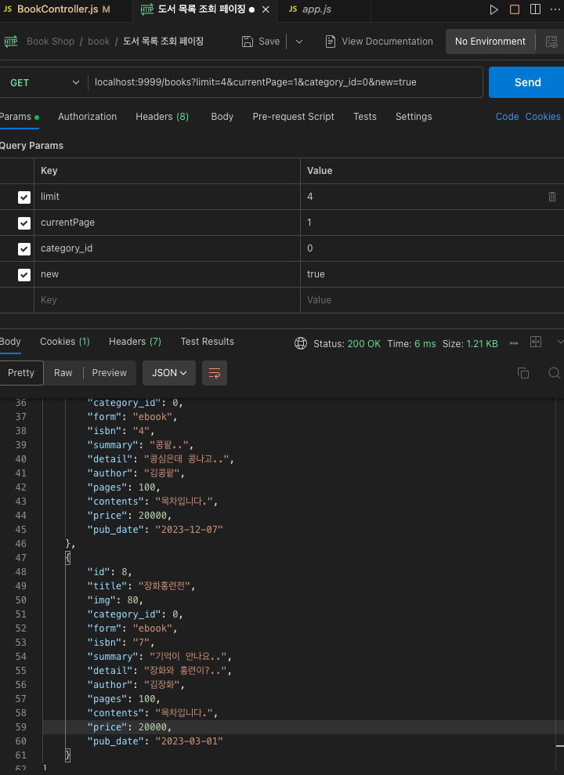Click the View Documentation page icon
Screen dimensions: 564x775
331,42
